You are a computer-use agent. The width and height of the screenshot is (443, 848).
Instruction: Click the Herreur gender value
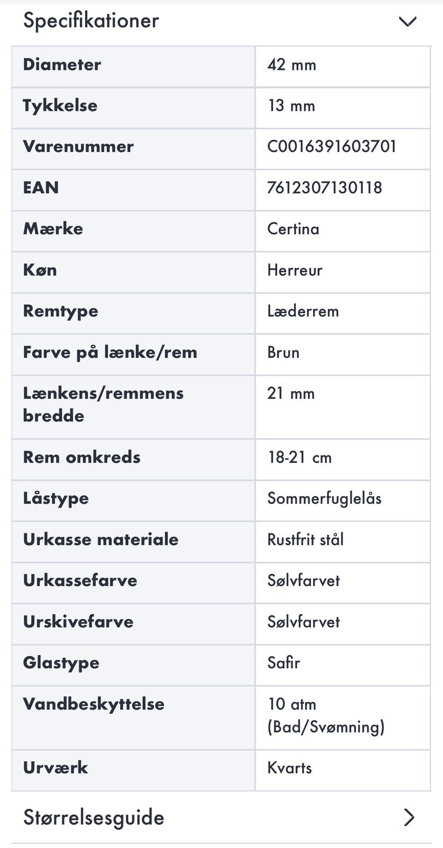(x=295, y=270)
